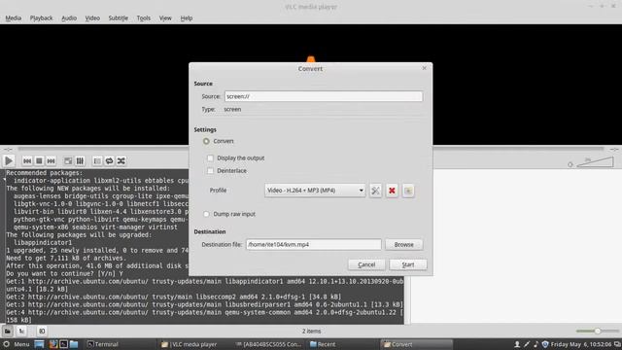Open sound applet music note icon
Screen dimensions: 622x350
(536, 344)
